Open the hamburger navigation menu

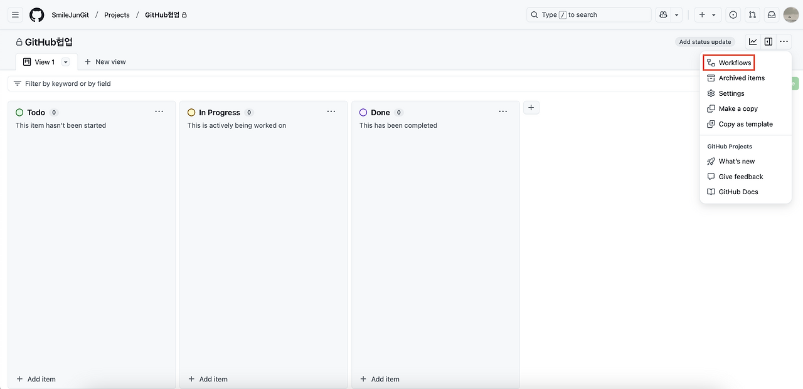16,14
